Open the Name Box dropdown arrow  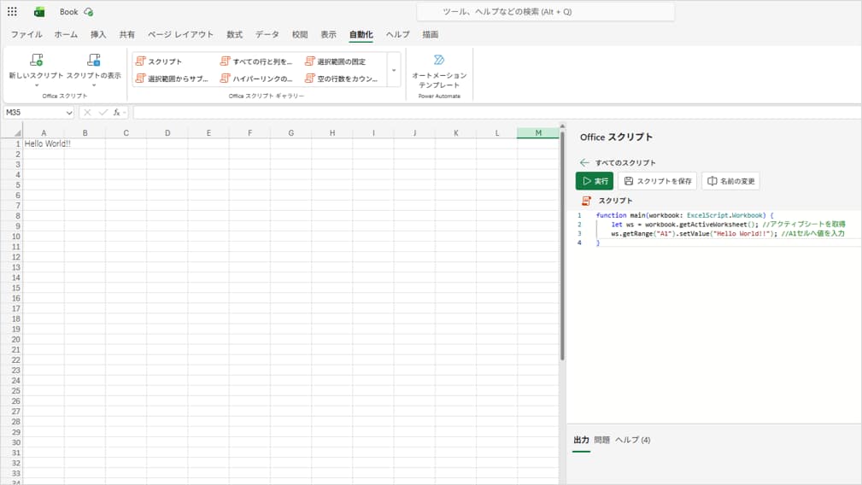(69, 113)
